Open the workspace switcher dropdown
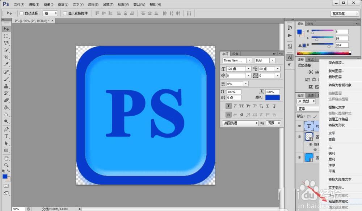The image size is (362, 211). pyautogui.click(x=345, y=14)
